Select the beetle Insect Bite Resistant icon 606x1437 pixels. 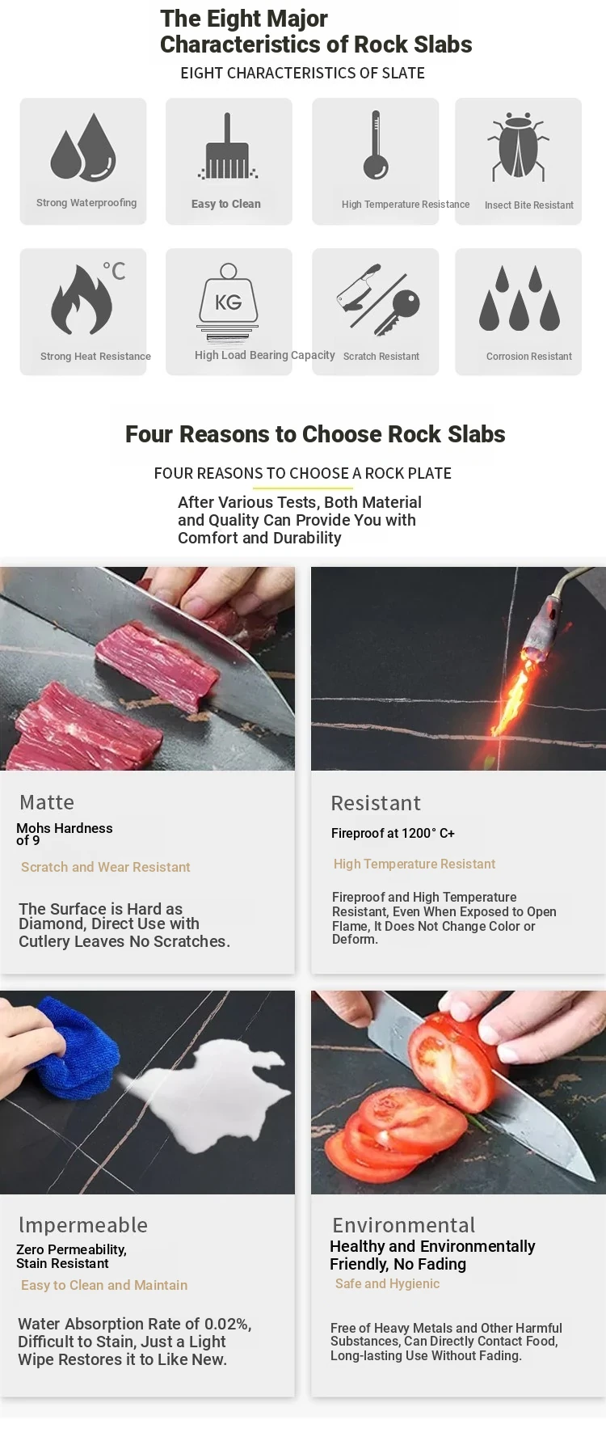[x=518, y=146]
